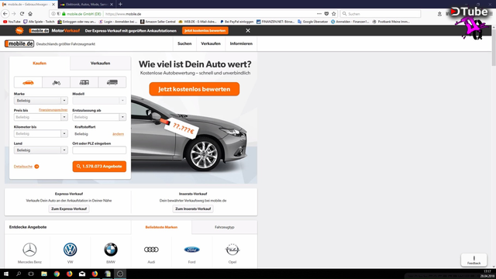Image resolution: width=496 pixels, height=279 pixels.
Task: Open the browser home page icon
Action: [x=30, y=14]
